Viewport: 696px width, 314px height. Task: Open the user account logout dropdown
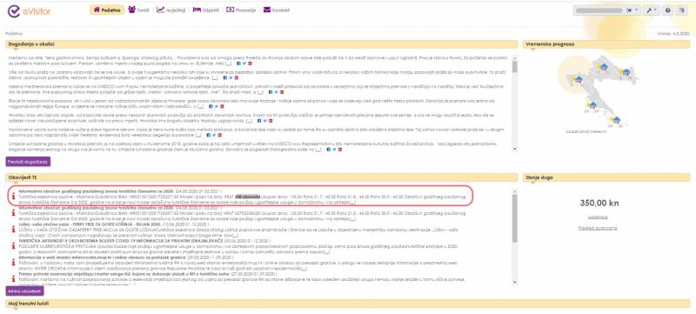point(633,10)
